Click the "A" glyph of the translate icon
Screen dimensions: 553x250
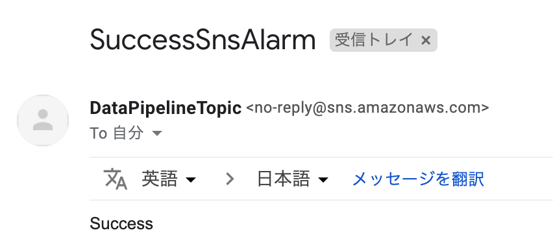[121, 183]
